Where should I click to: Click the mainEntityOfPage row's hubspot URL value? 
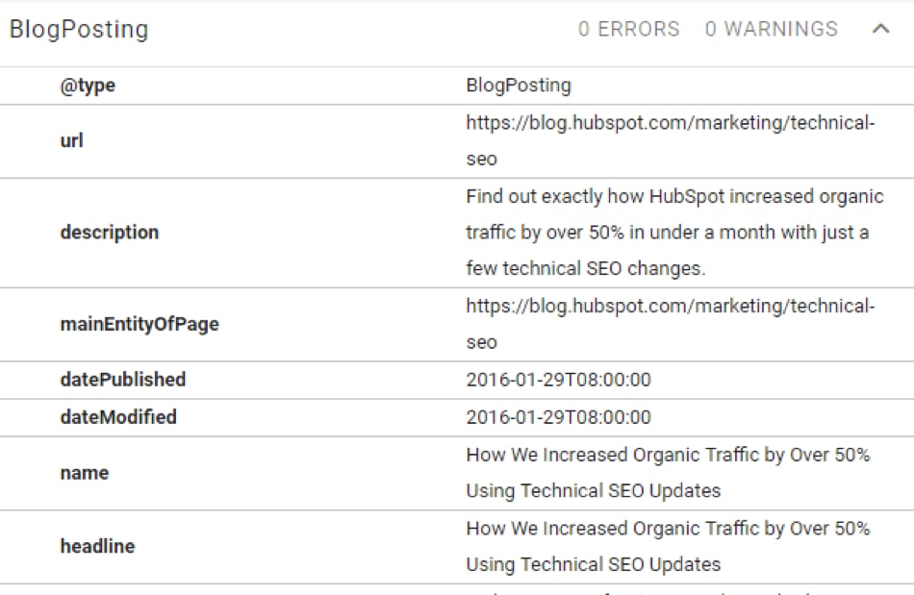671,324
